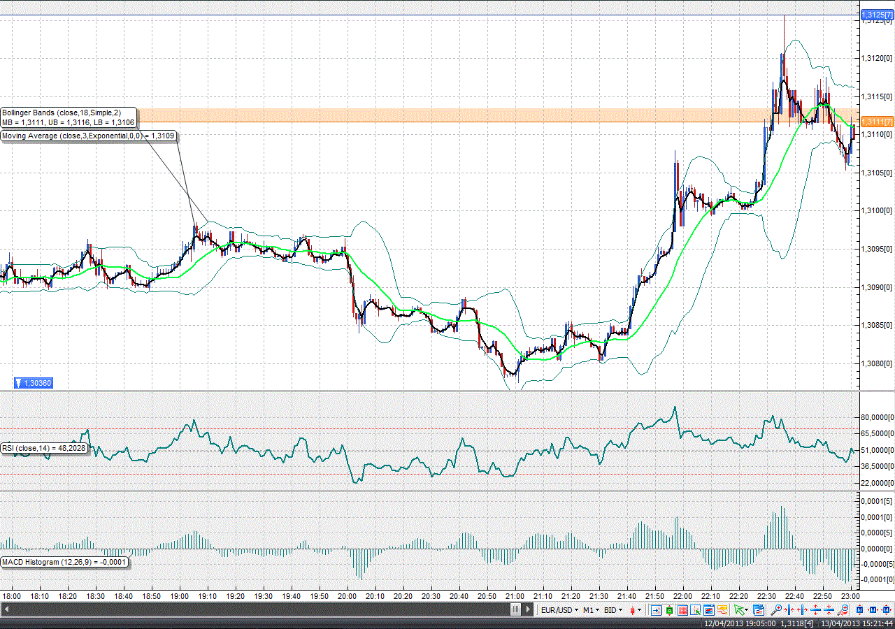Open the candlestick chart type dropdown
Viewport: 895px width, 629px height.
click(636, 610)
